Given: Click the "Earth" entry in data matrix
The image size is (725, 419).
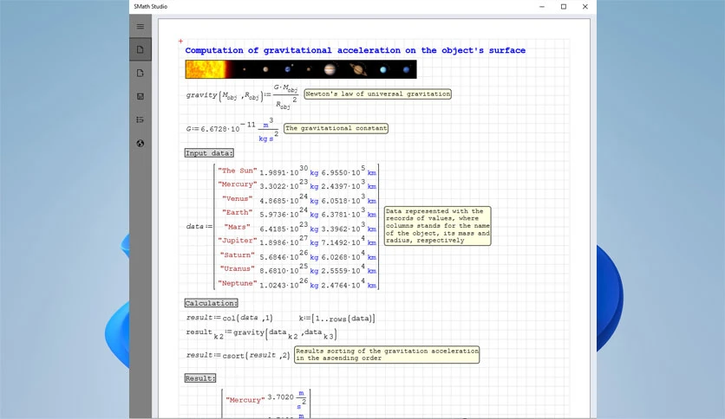Looking at the screenshot, I should click(238, 212).
